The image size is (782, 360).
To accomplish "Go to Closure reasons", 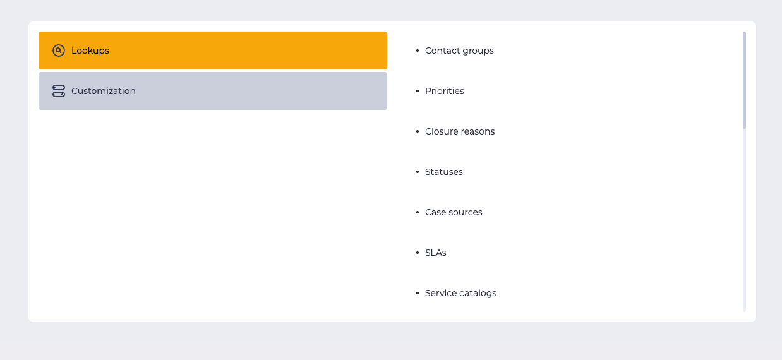I will pos(460,131).
